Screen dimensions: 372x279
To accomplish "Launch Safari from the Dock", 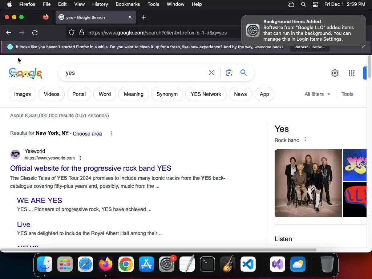I will tap(85, 264).
